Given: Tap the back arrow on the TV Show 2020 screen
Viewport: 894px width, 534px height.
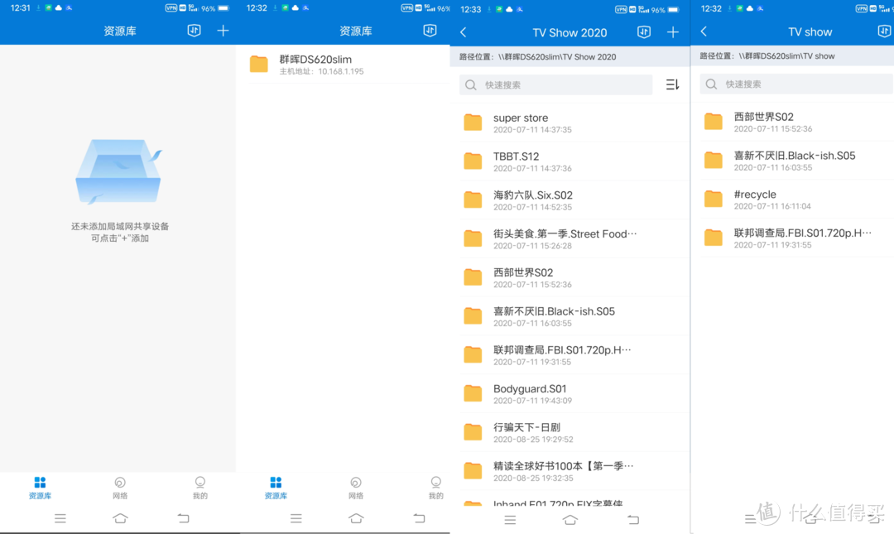Looking at the screenshot, I should point(463,32).
